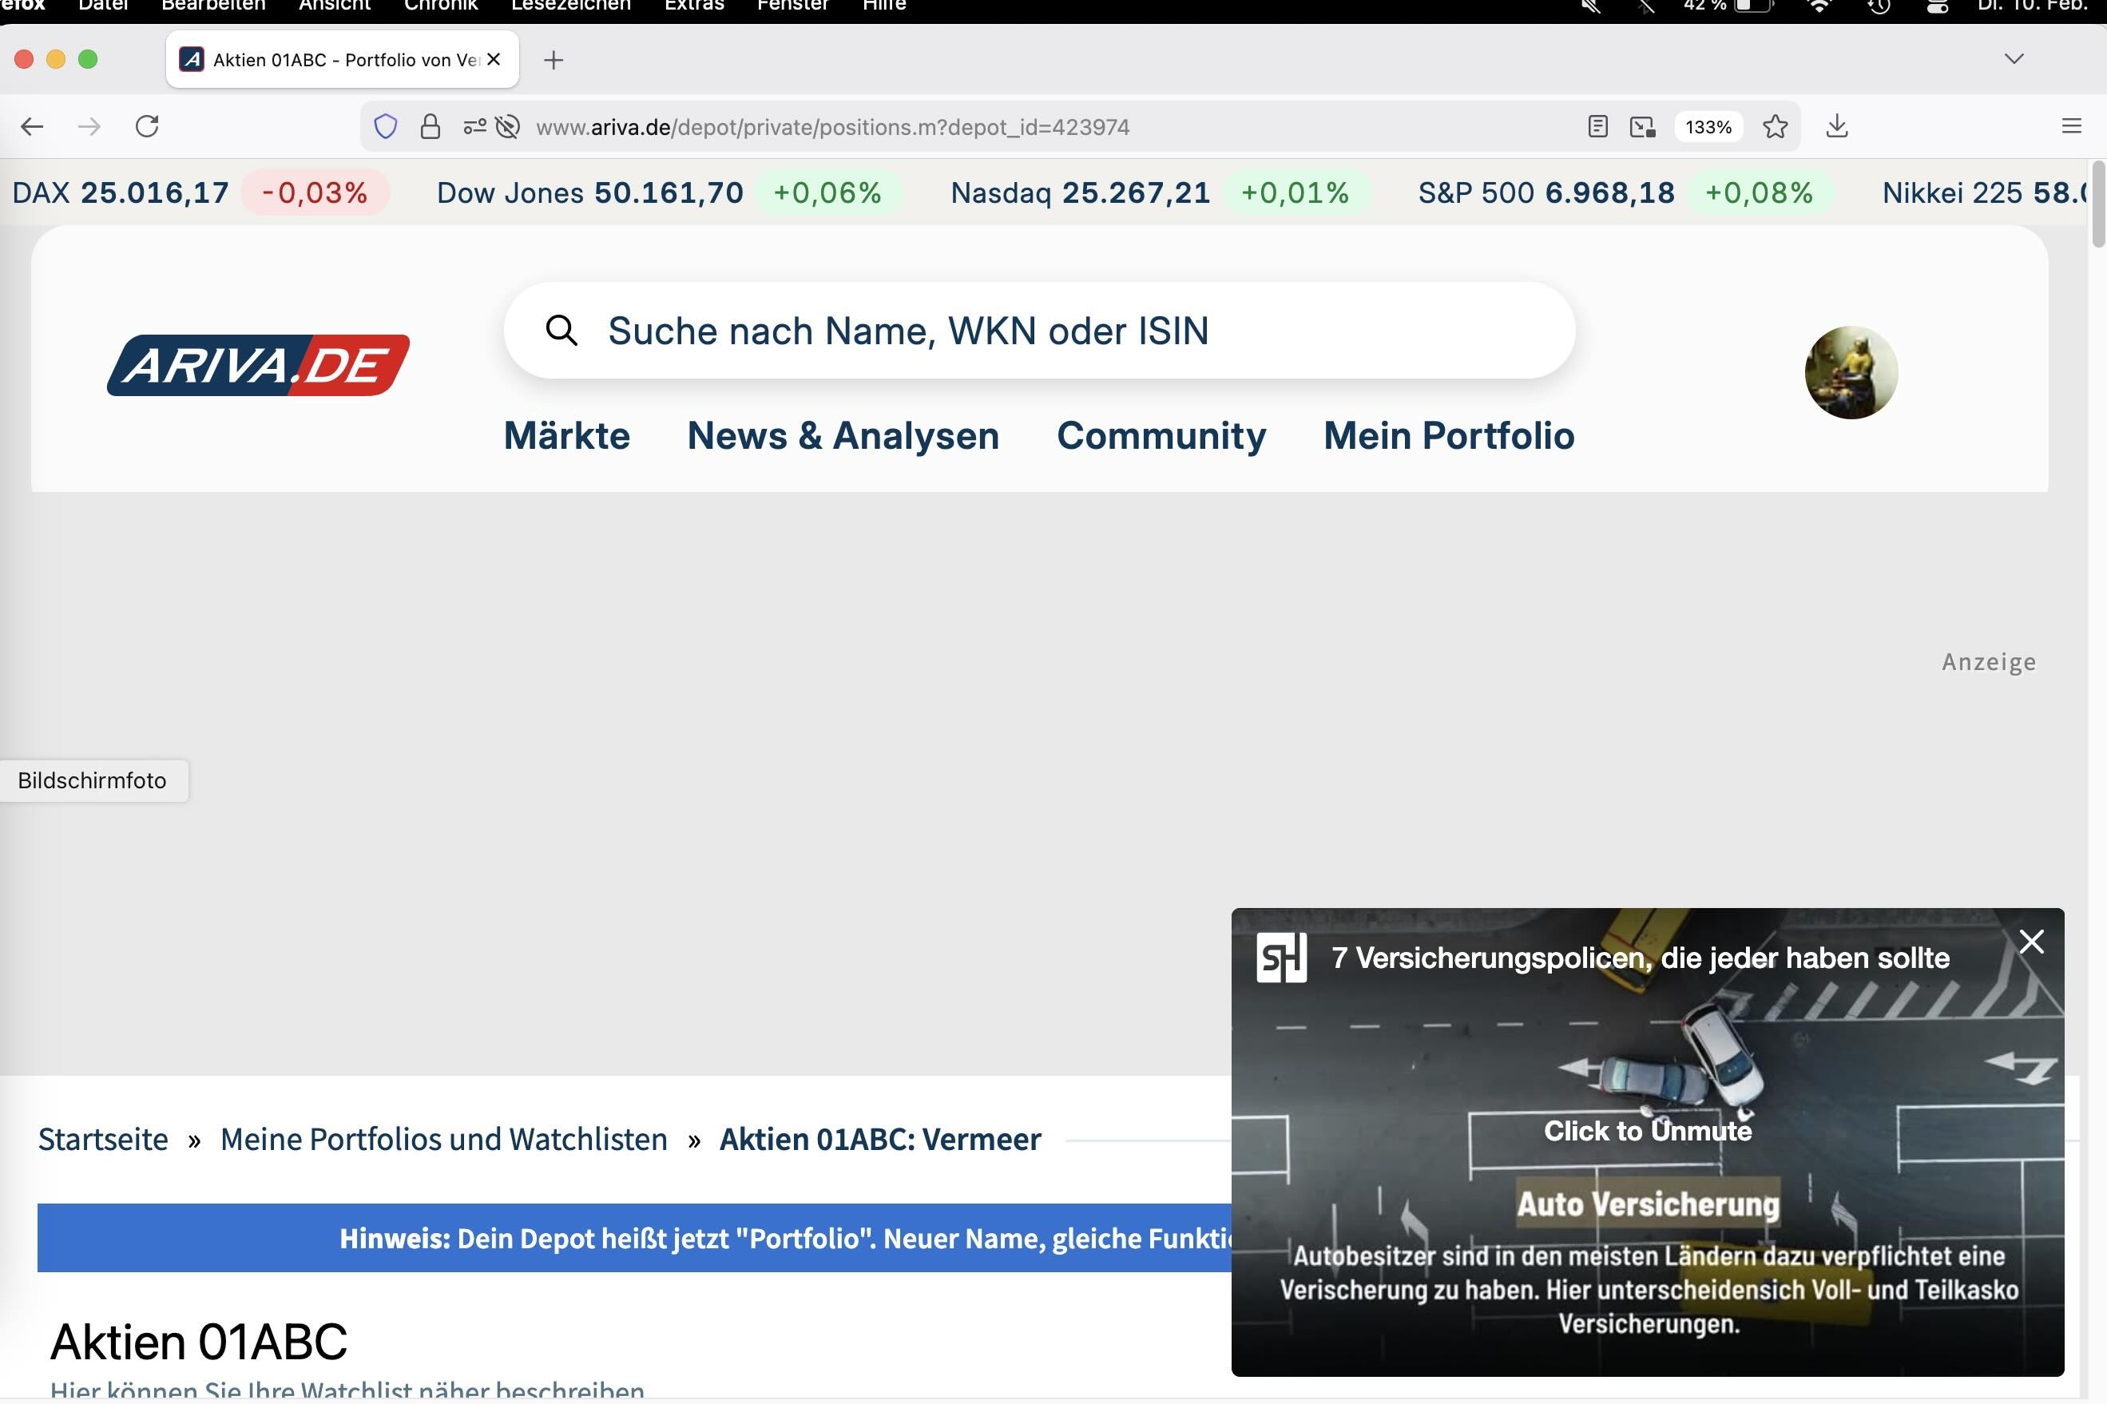Bookmark page with the star icon
The width and height of the screenshot is (2107, 1404).
pos(1775,126)
